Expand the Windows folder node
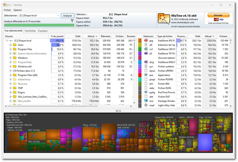The image size is (238, 162). (10, 58)
